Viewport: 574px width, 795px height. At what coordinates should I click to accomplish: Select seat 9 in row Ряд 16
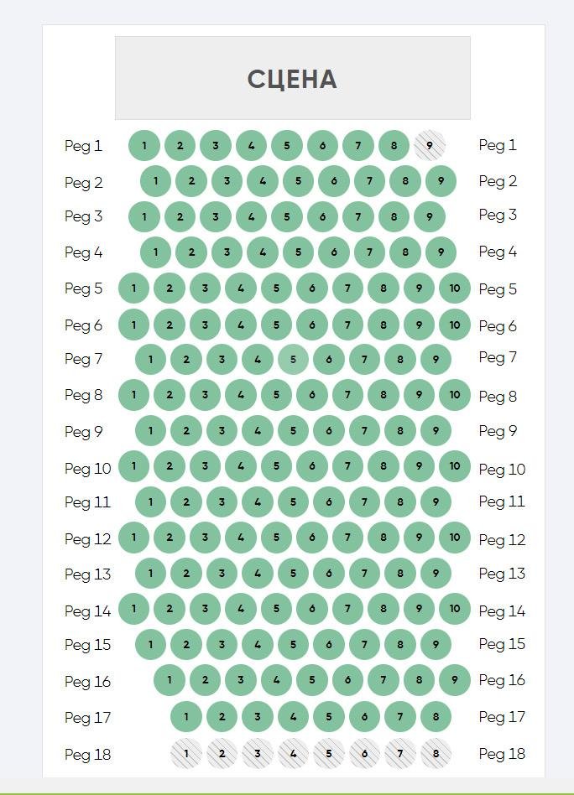point(455,680)
